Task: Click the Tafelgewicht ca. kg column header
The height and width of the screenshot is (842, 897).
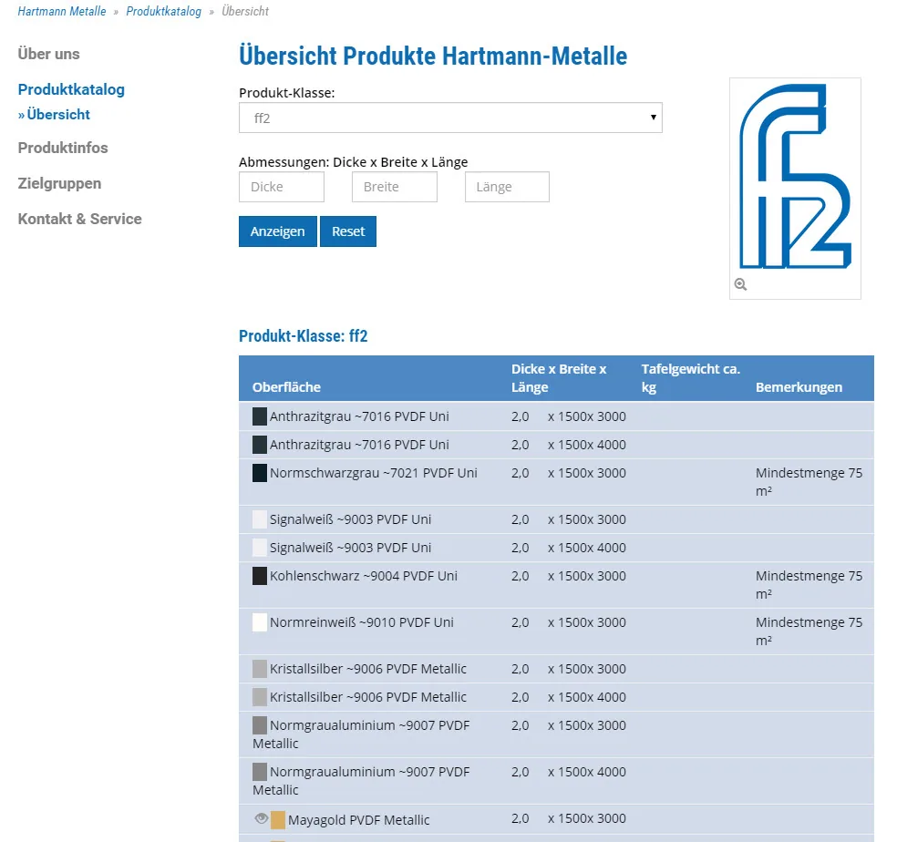Action: click(x=690, y=378)
